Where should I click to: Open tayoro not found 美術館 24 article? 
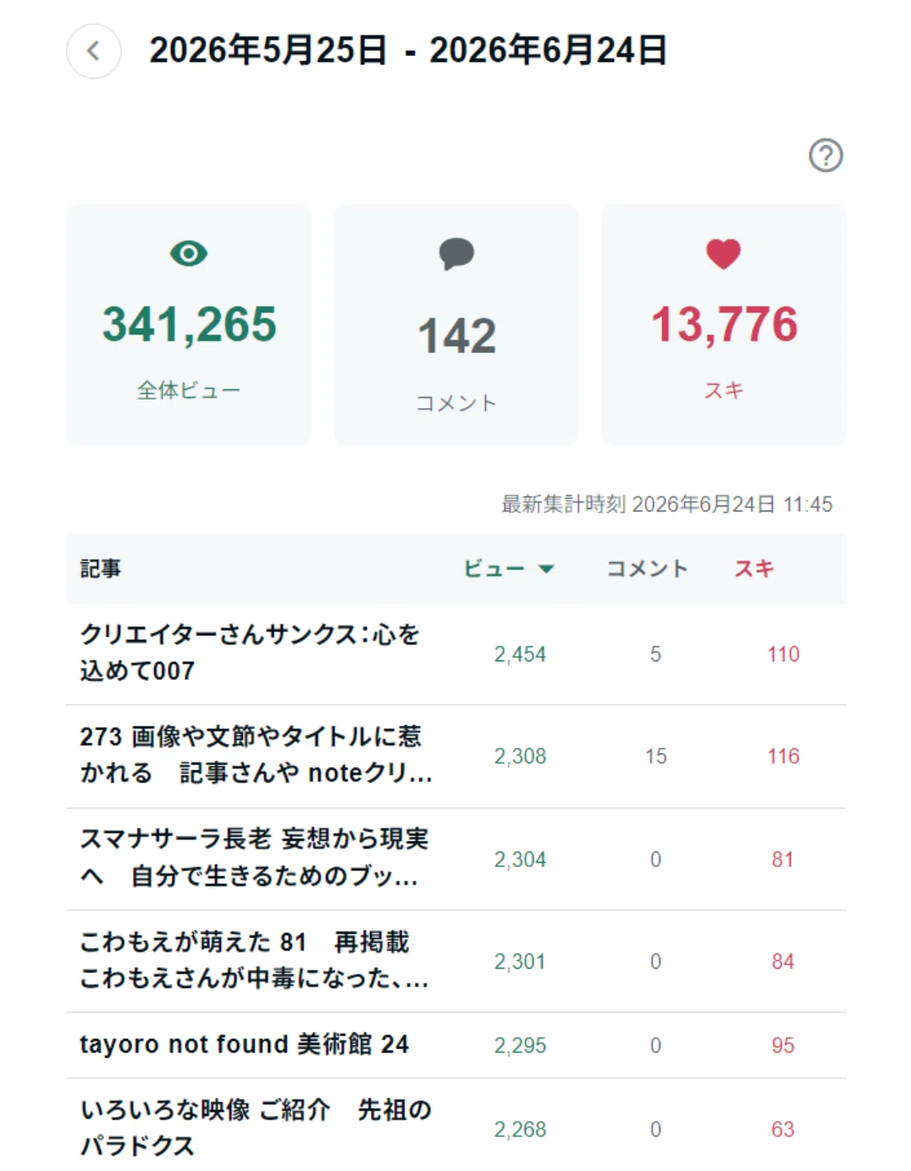244,1044
